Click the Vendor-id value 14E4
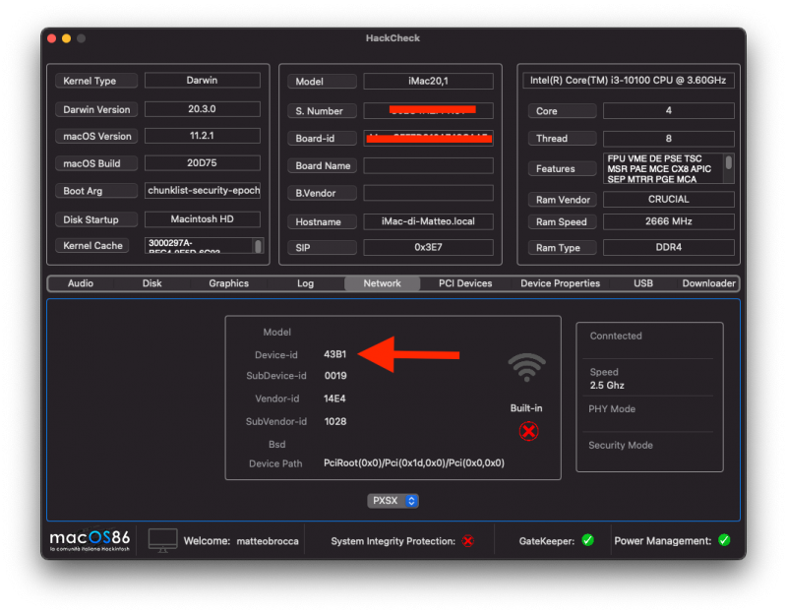 tap(334, 399)
